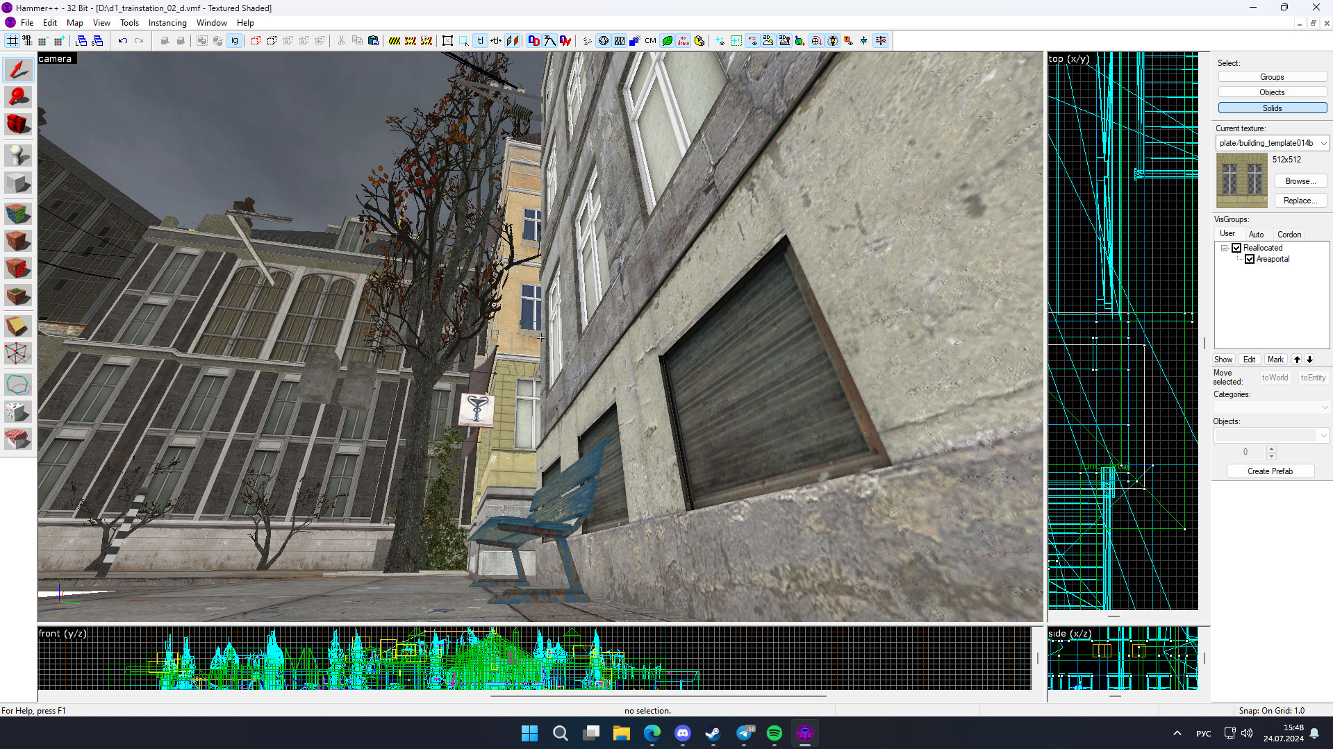Toggle the texture lock 'tl' button
The width and height of the screenshot is (1333, 749).
480,40
